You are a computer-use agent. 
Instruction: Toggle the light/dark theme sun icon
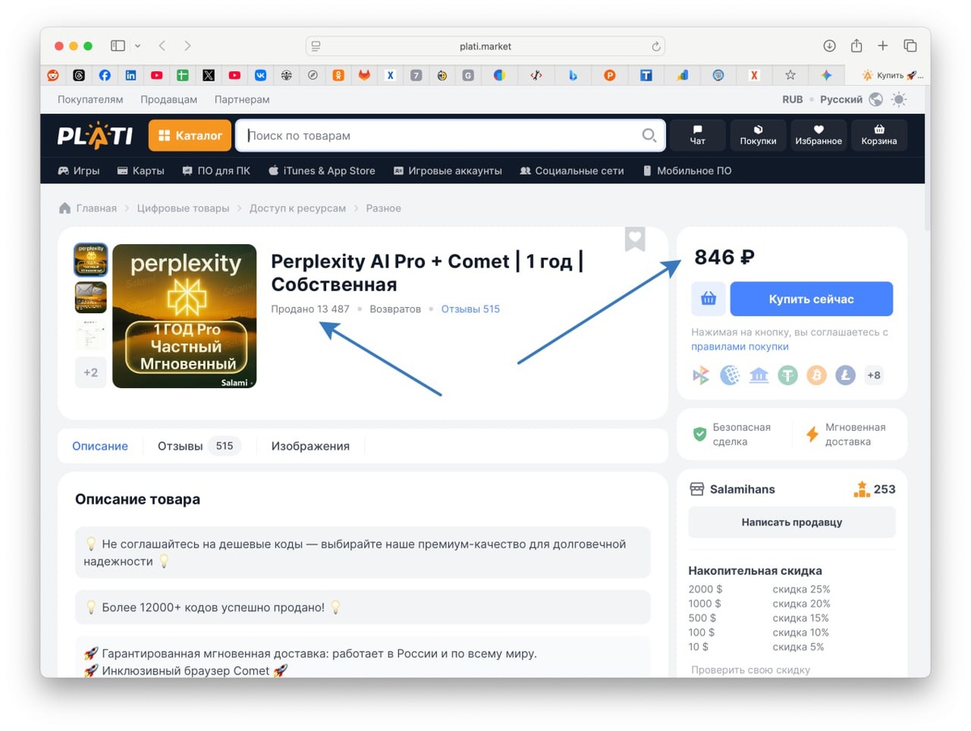899,99
